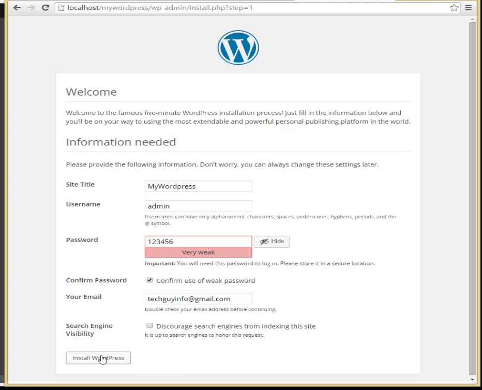Viewport: 482px width, 390px height.
Task: Click the Confirm use of weak password text
Action: [206, 280]
